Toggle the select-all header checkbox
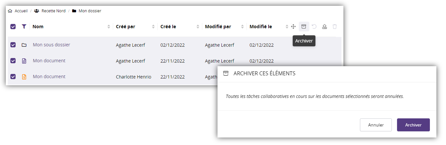 point(13,27)
